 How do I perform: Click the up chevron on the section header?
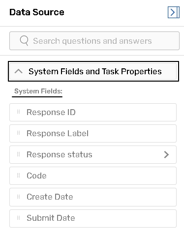[x=19, y=71]
